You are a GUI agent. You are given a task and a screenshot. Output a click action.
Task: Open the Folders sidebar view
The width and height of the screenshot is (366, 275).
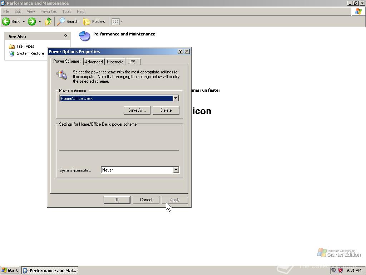94,21
